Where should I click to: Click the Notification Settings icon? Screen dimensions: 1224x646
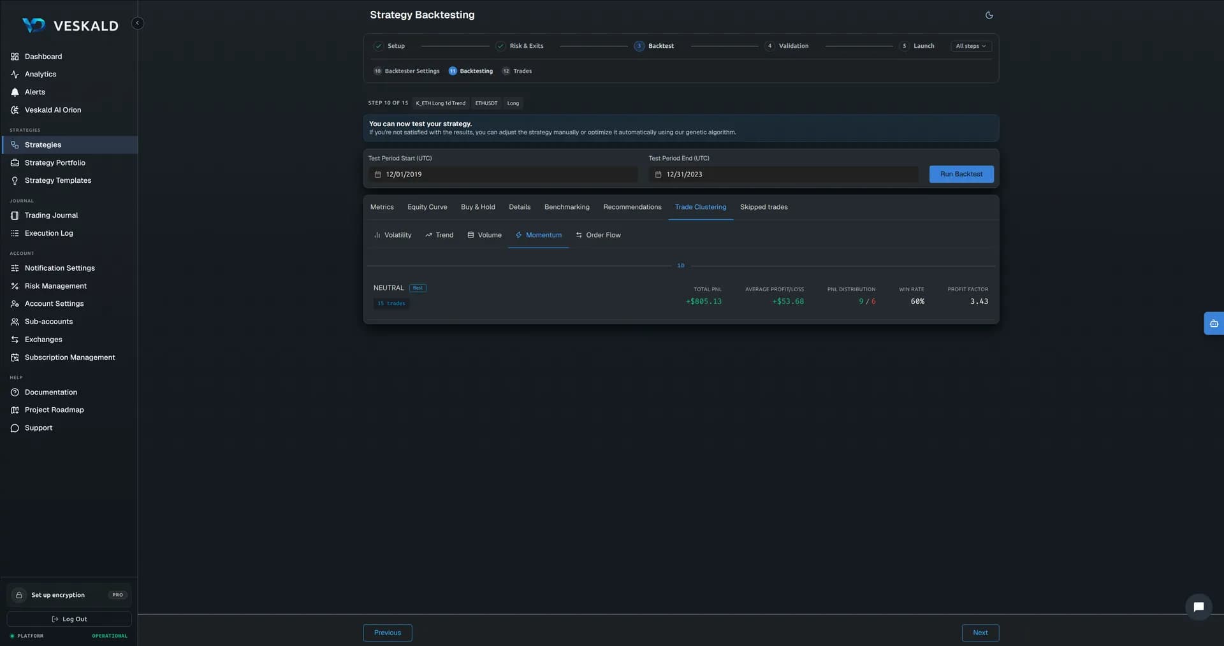pos(15,268)
